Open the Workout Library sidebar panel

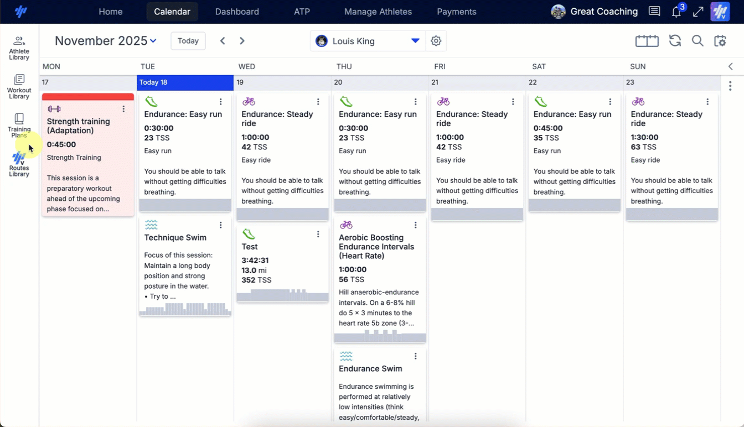pos(19,86)
